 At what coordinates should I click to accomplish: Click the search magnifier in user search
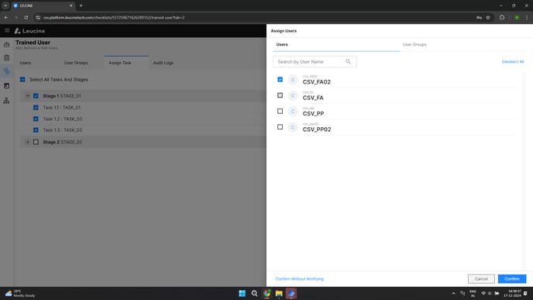(x=348, y=61)
